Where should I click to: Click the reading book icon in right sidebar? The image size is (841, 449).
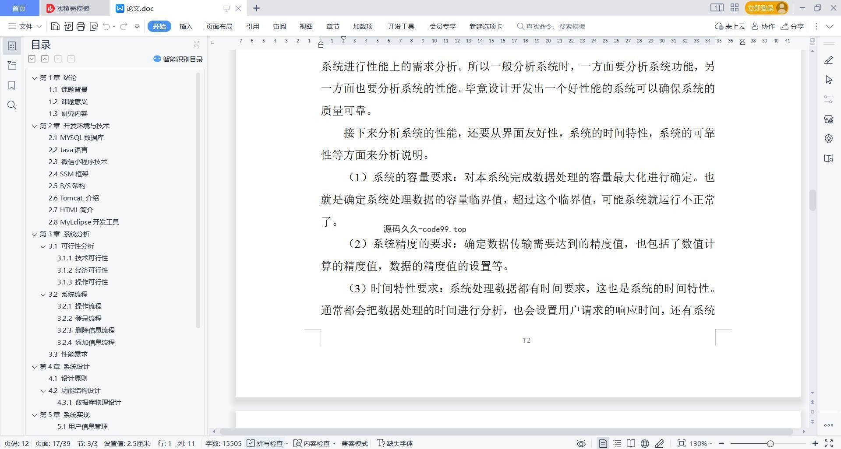pos(828,158)
